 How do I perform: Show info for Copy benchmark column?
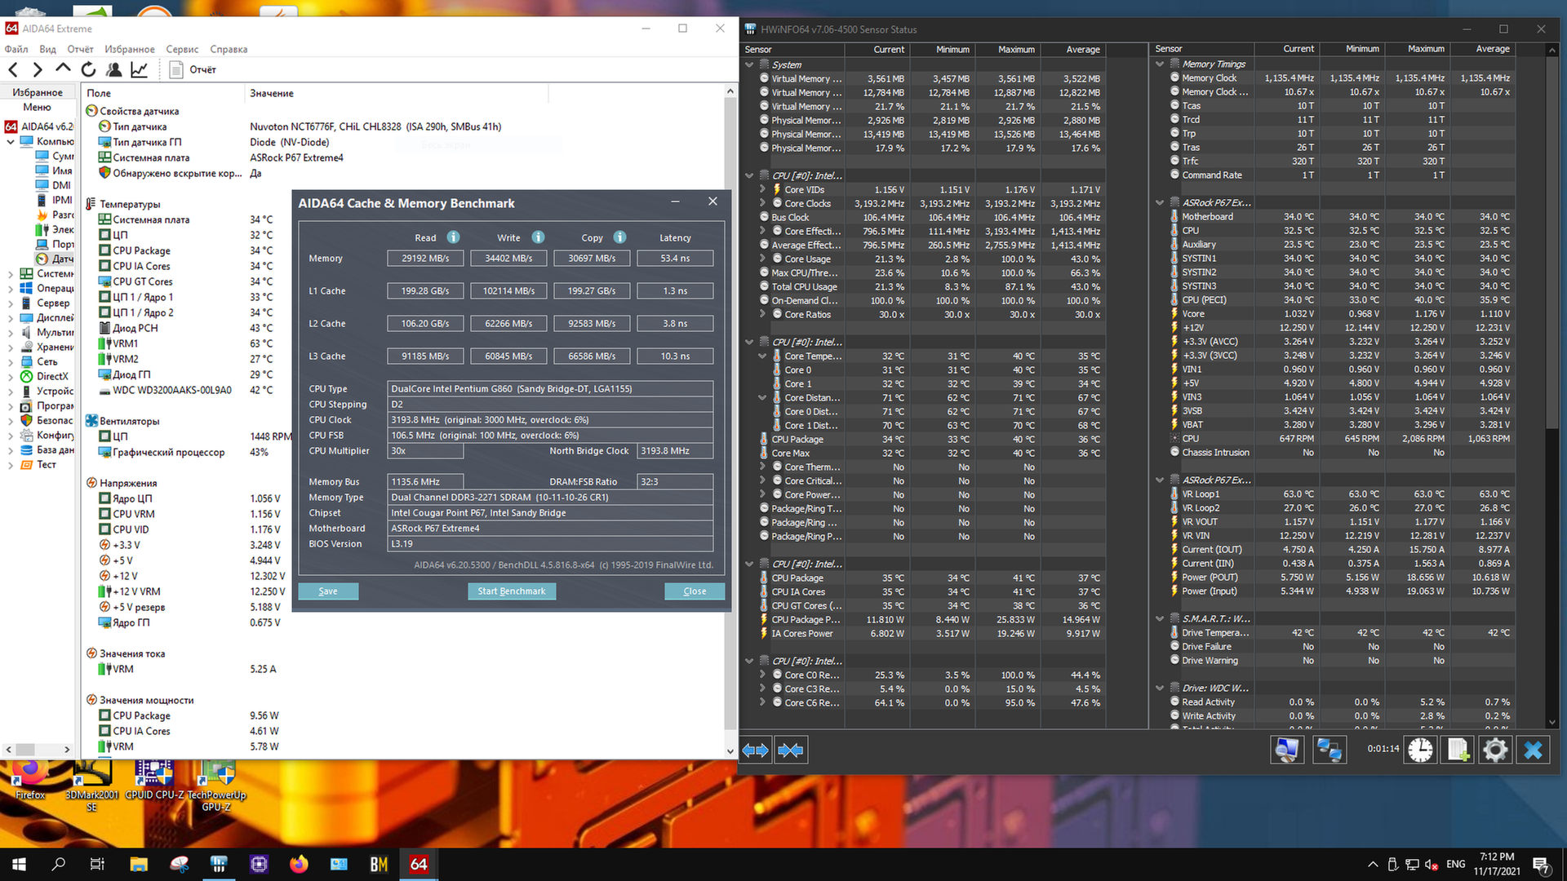[619, 237]
